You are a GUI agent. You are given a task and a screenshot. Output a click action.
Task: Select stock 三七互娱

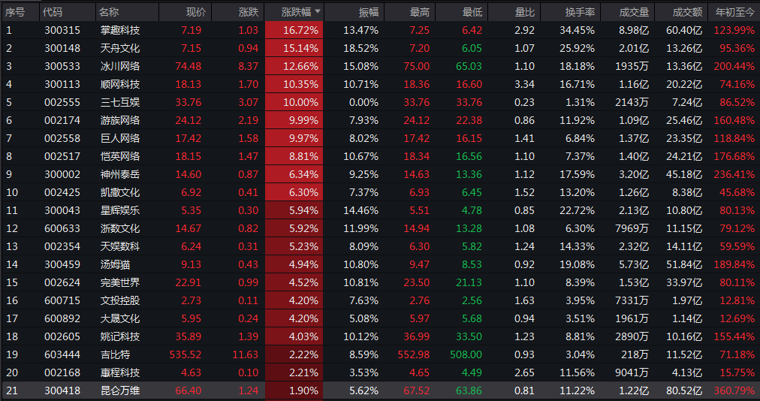pos(119,102)
